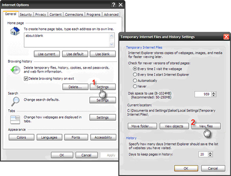This screenshot has width=231, height=176.
Task: Click the Internet Options help question mark
Action: point(114,5)
